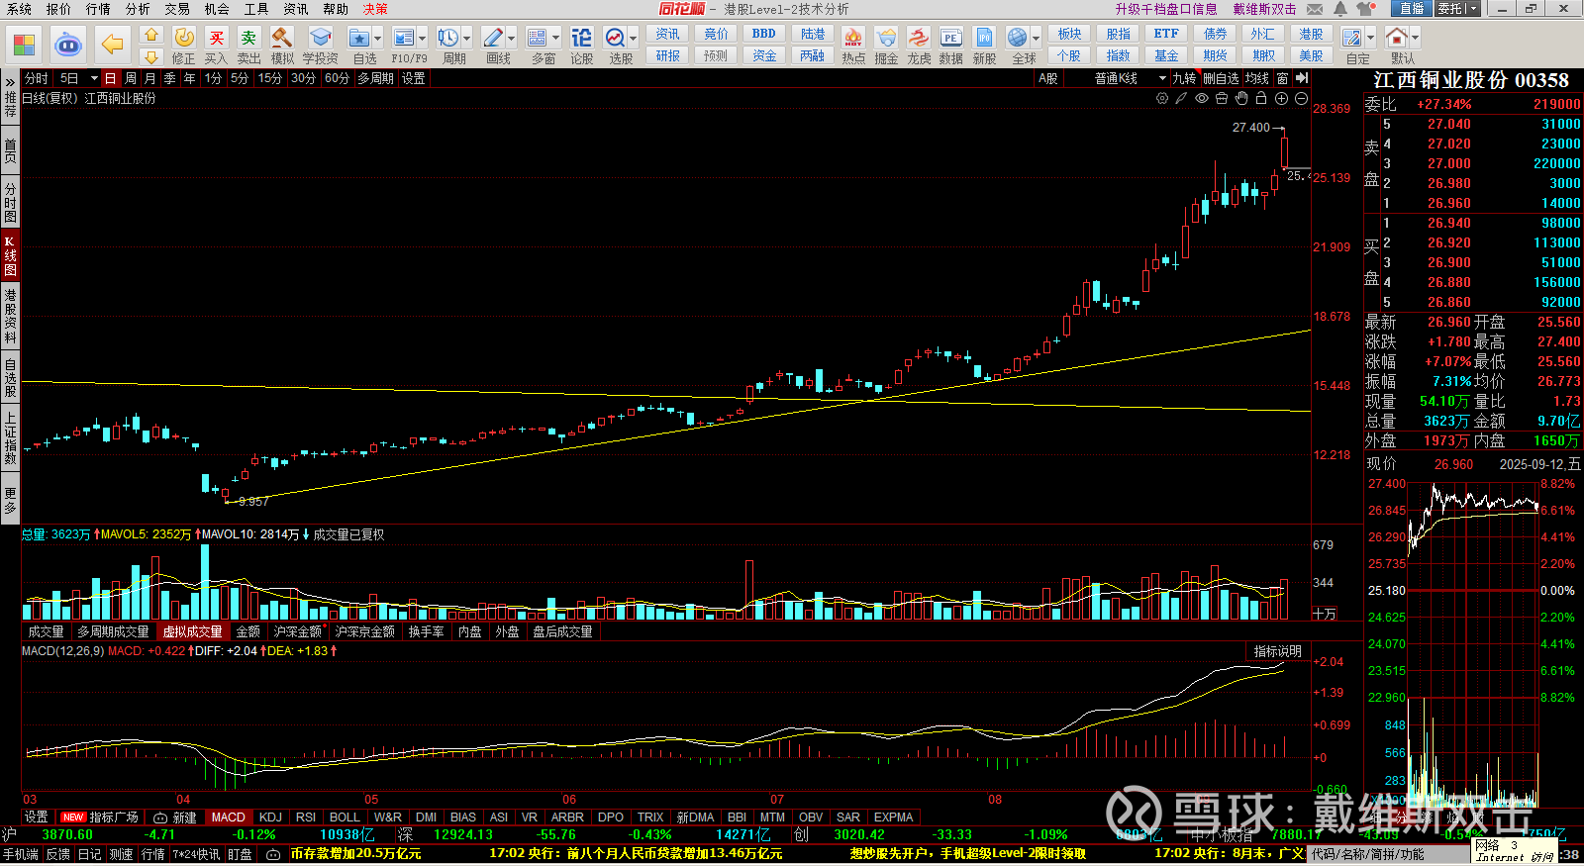Expand the 画线 drawing dropdown arrow
This screenshot has height=866, width=1584.
pyautogui.click(x=511, y=39)
